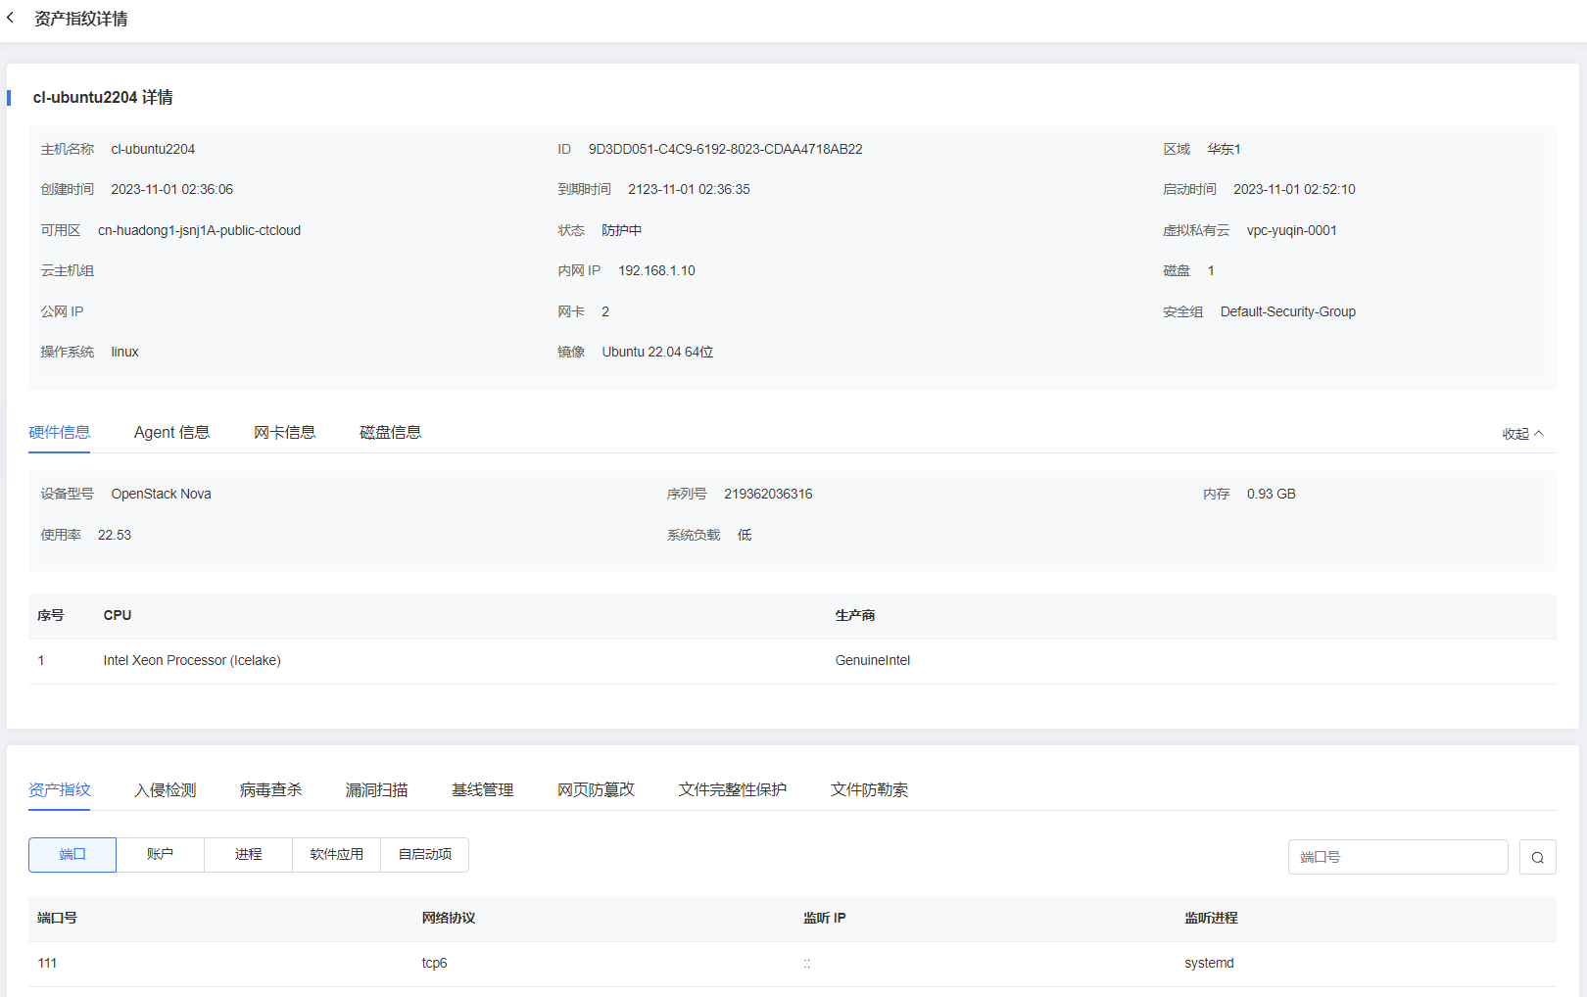
Task: Go to the 漏洞扫描 tab
Action: [376, 790]
